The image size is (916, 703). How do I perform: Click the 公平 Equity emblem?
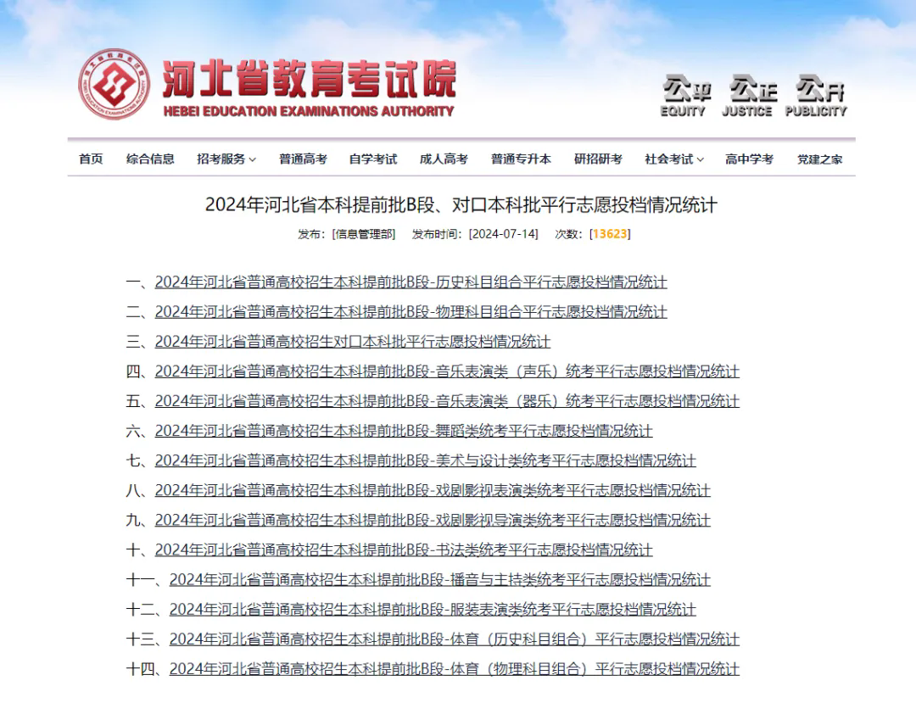coord(684,95)
